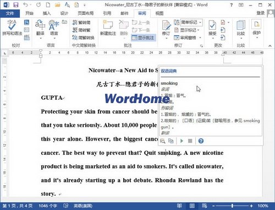Run 拼写和语法 check
275x210 pixels.
tap(12, 28)
